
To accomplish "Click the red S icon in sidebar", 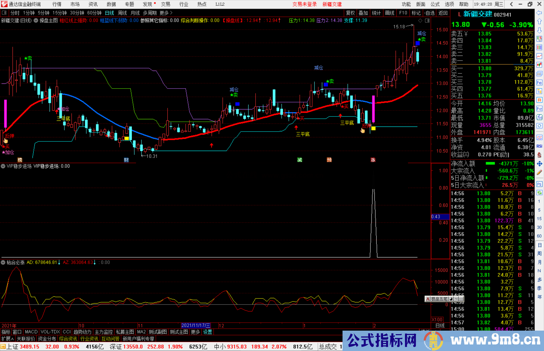I will [x=539, y=155].
